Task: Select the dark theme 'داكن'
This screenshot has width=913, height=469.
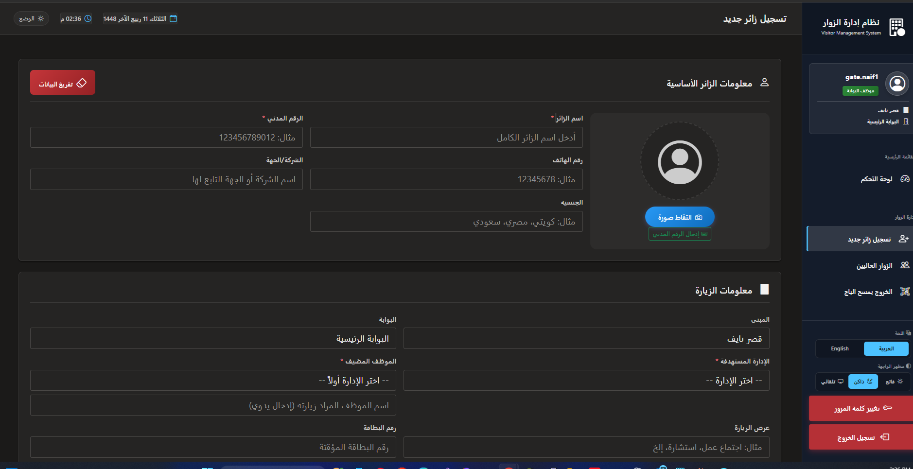Action: (x=863, y=382)
